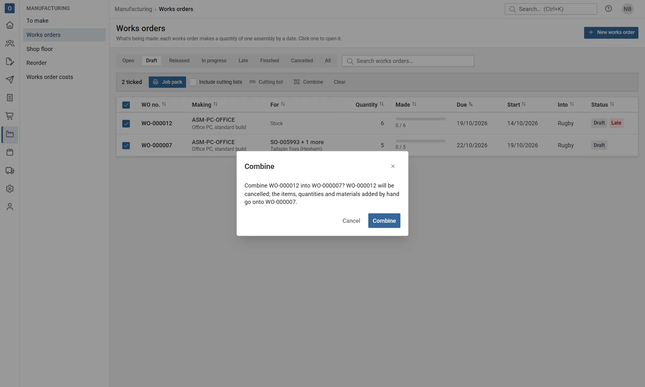Sort by the Making column
645x387 pixels.
[205, 104]
